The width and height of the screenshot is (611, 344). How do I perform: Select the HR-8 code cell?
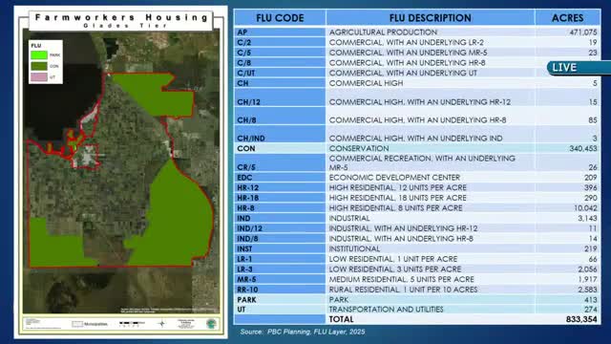(280, 207)
